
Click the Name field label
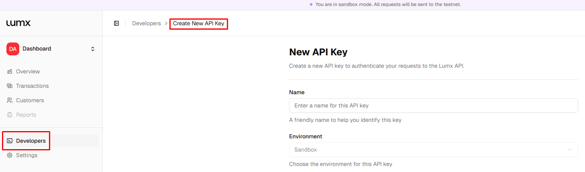(297, 92)
